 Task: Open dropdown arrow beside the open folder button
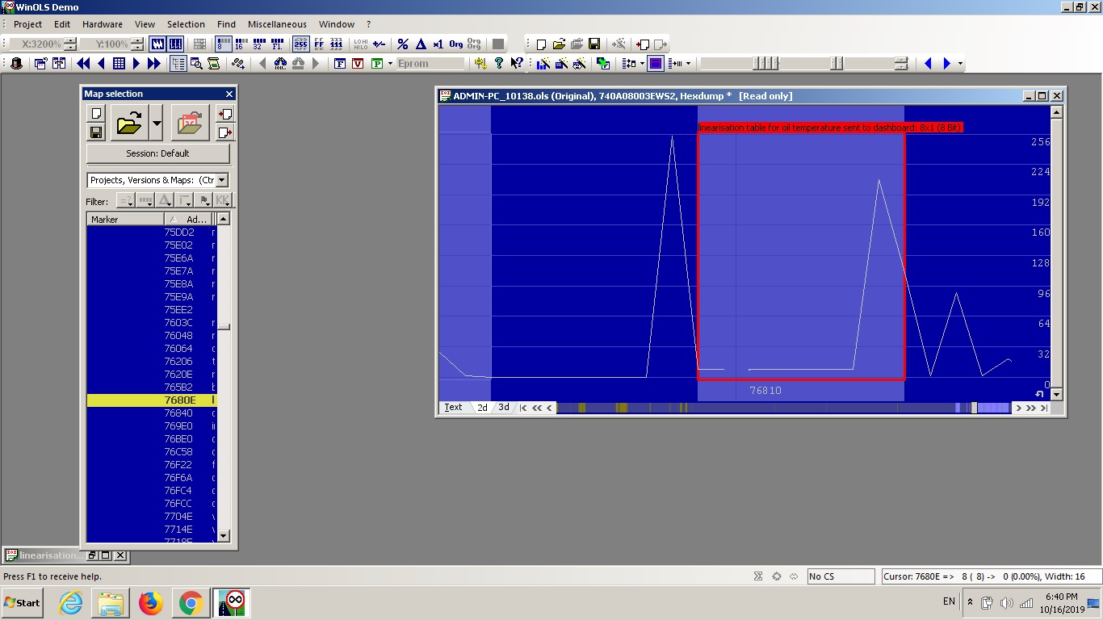coord(157,124)
